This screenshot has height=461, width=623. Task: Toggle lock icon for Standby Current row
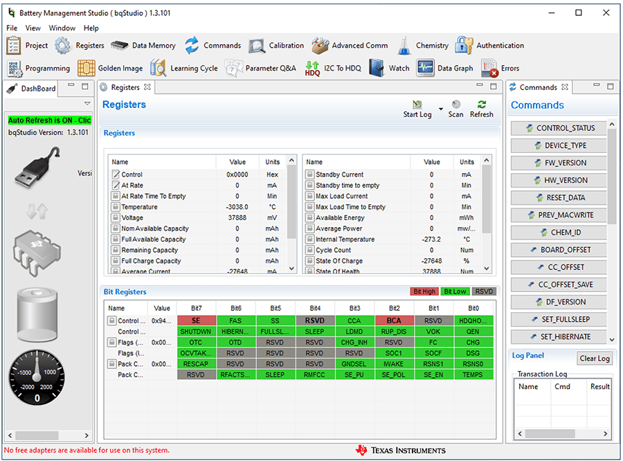click(310, 174)
